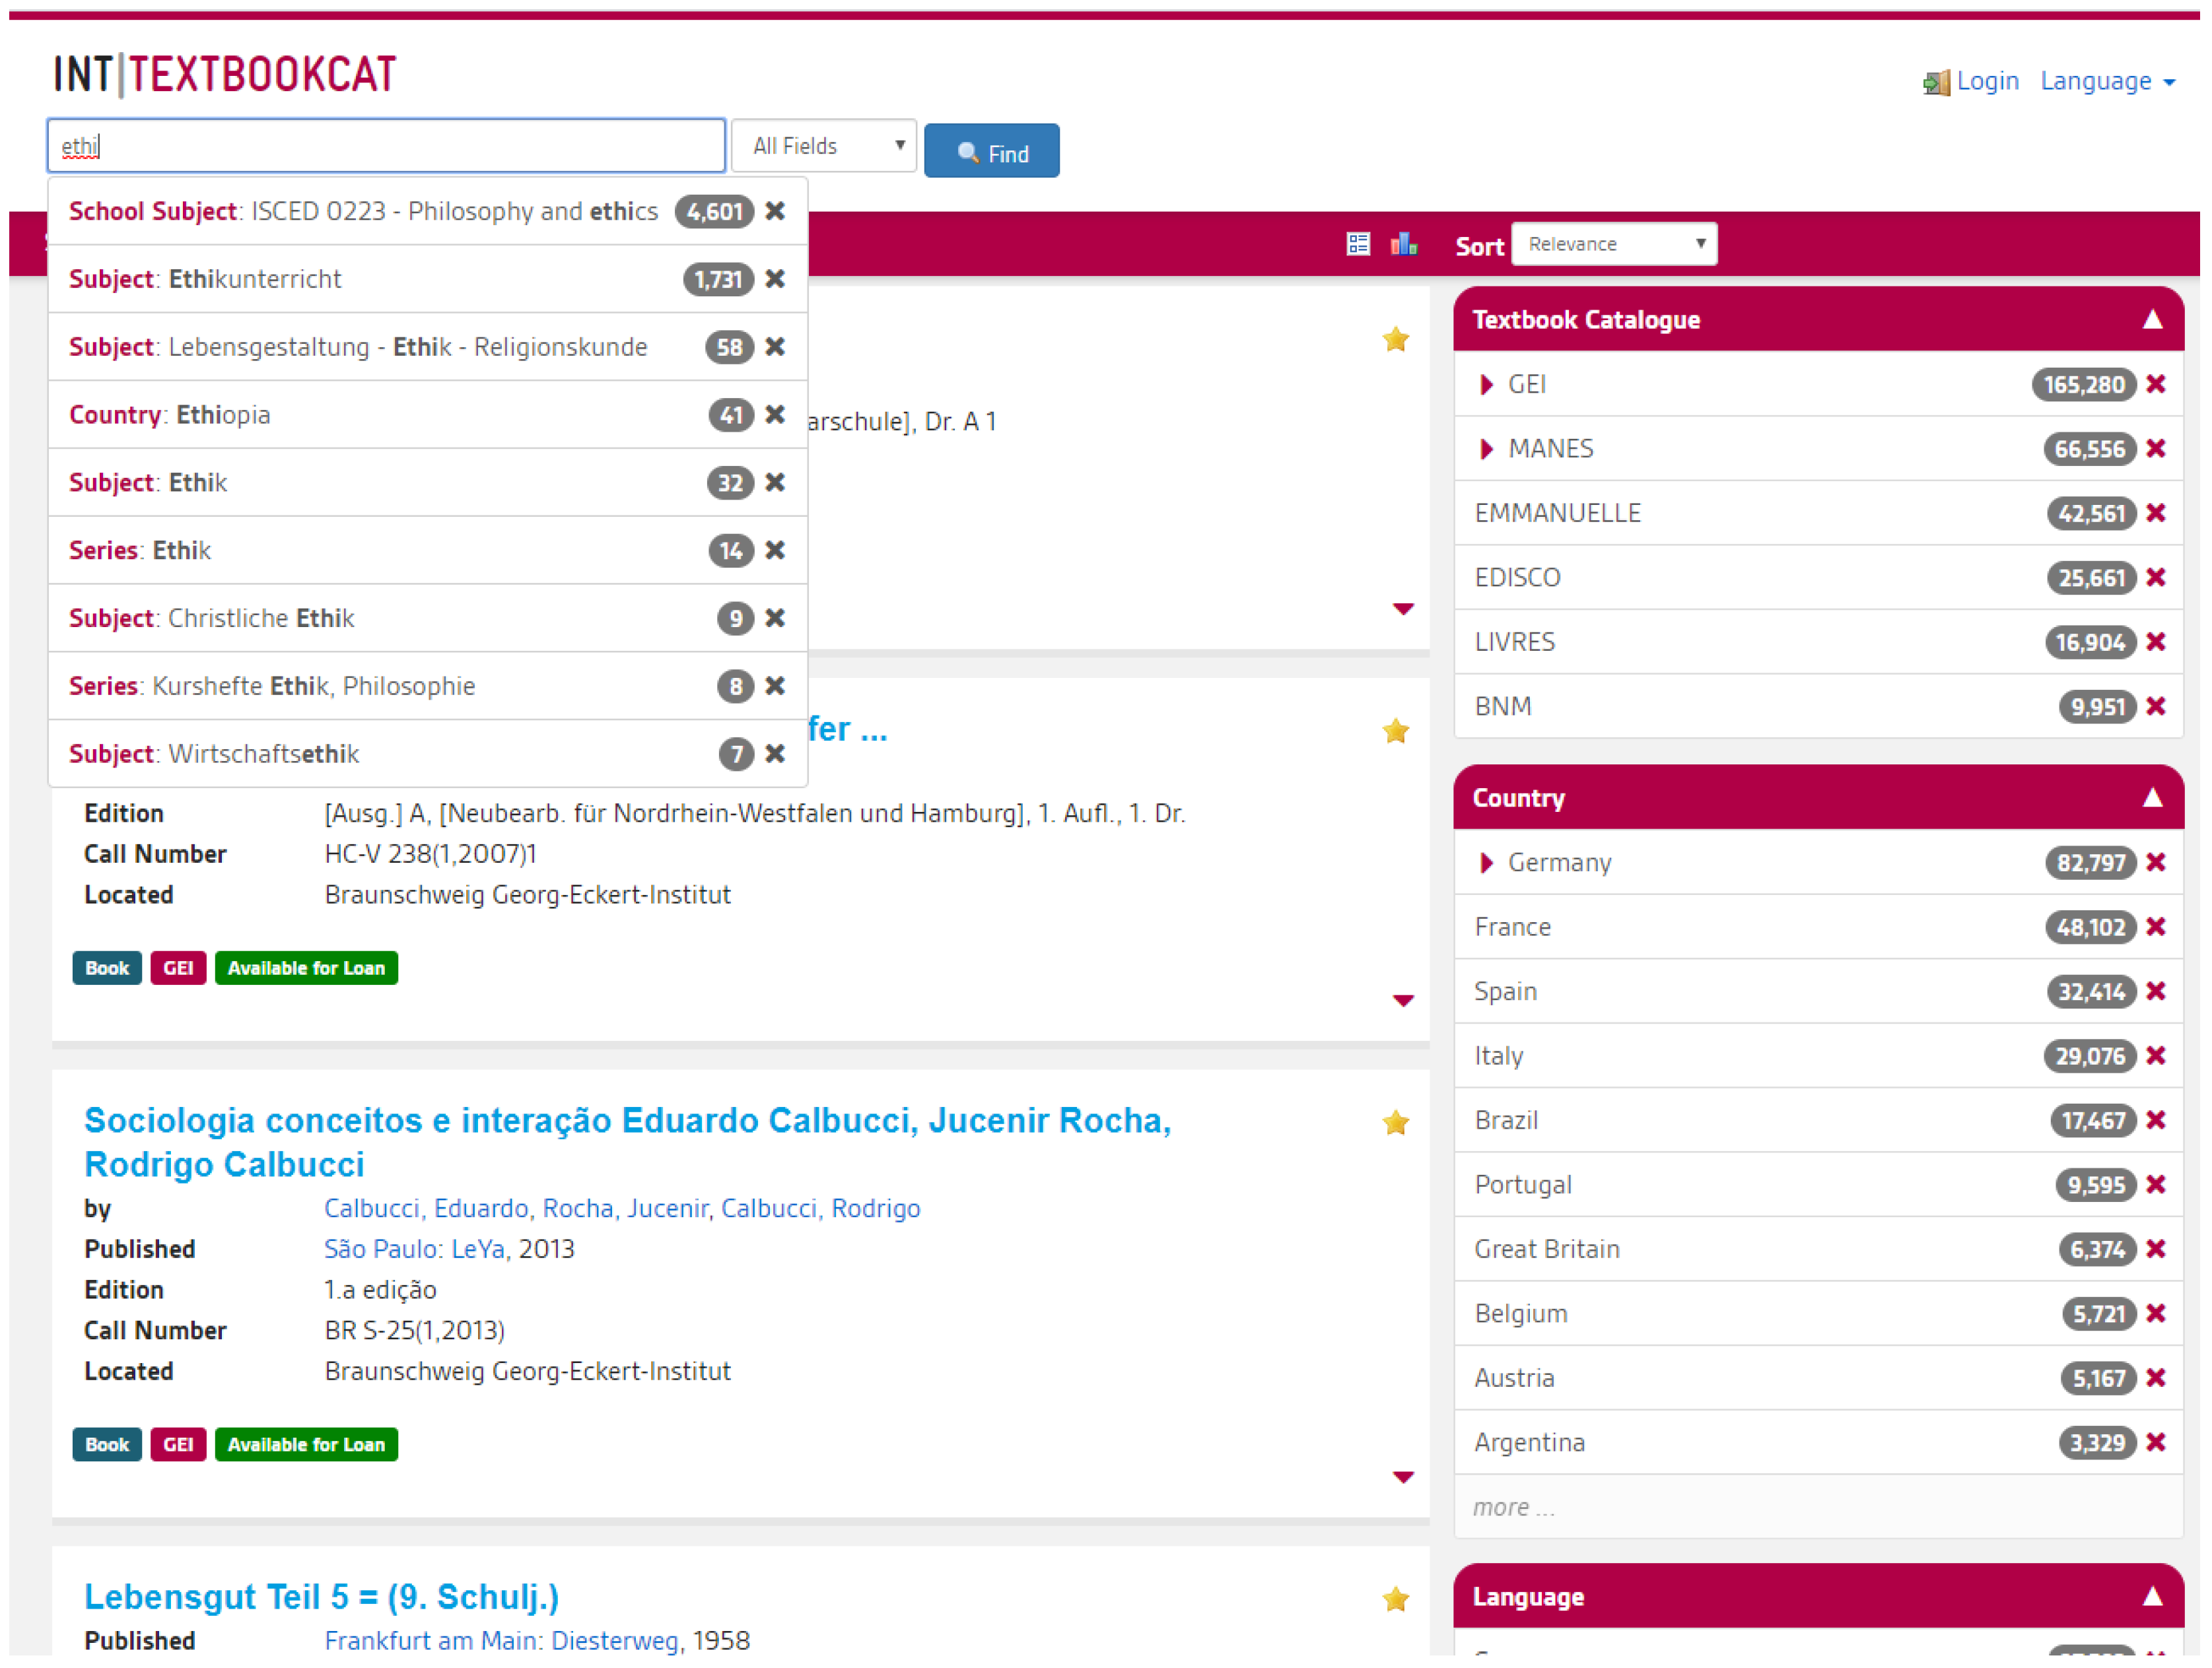Select Philosophy and ethics School Subject suggestion
The width and height of the screenshot is (2212, 1668).
[x=362, y=212]
